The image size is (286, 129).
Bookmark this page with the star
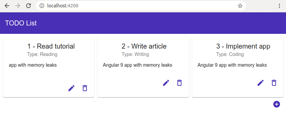click(x=240, y=6)
